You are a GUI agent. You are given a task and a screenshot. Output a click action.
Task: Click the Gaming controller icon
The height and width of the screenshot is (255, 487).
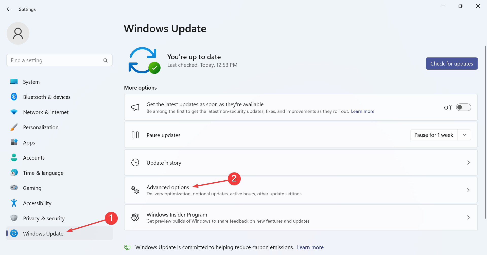(x=14, y=188)
